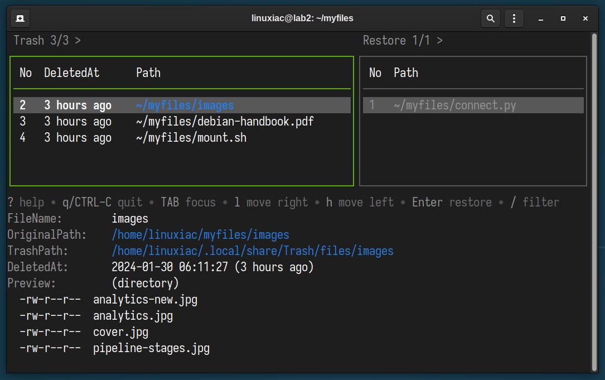Viewport: 605px width, 380px height.
Task: Click the 'h move left' hint
Action: [360, 202]
